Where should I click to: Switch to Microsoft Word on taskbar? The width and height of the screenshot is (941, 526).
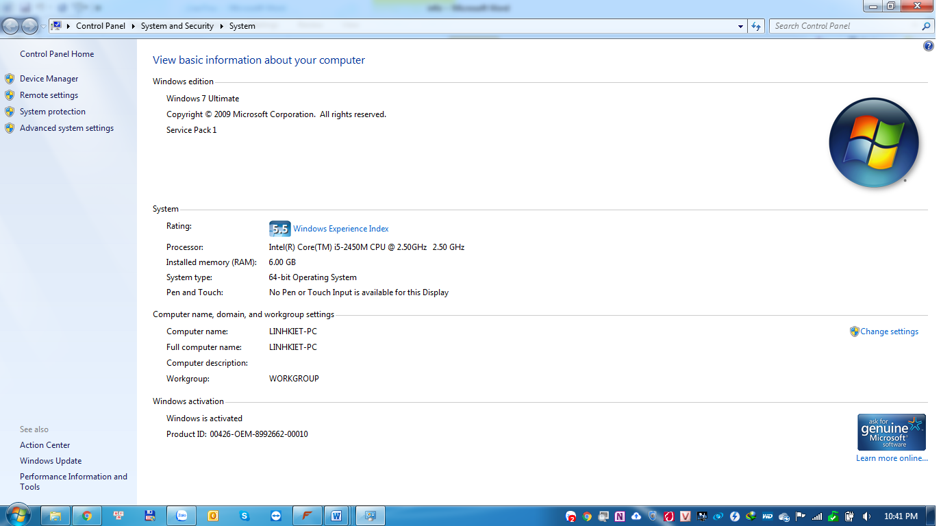(x=336, y=516)
